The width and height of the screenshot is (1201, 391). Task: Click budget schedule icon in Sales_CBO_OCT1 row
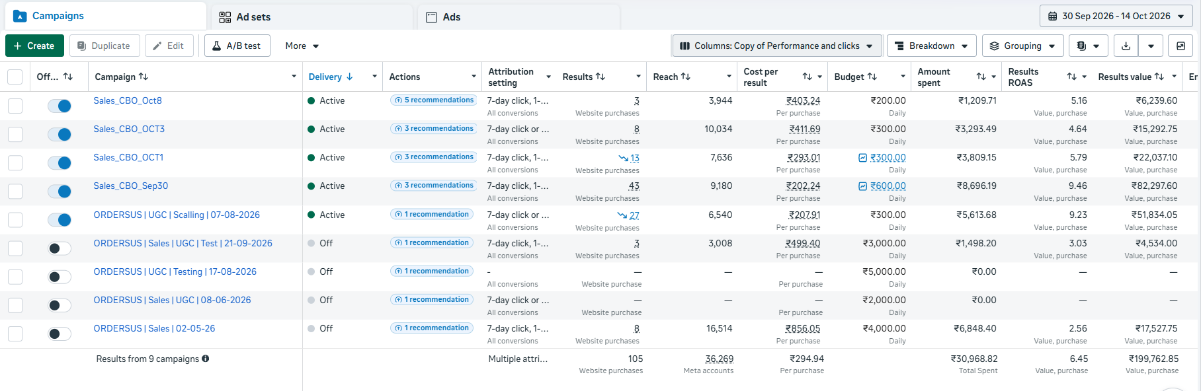(862, 158)
